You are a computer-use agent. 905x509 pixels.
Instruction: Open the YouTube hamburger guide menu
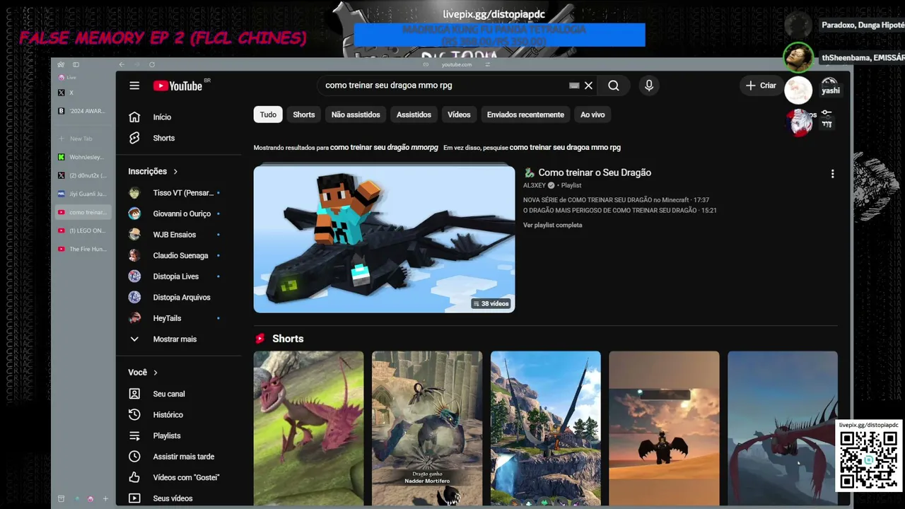[x=134, y=86]
